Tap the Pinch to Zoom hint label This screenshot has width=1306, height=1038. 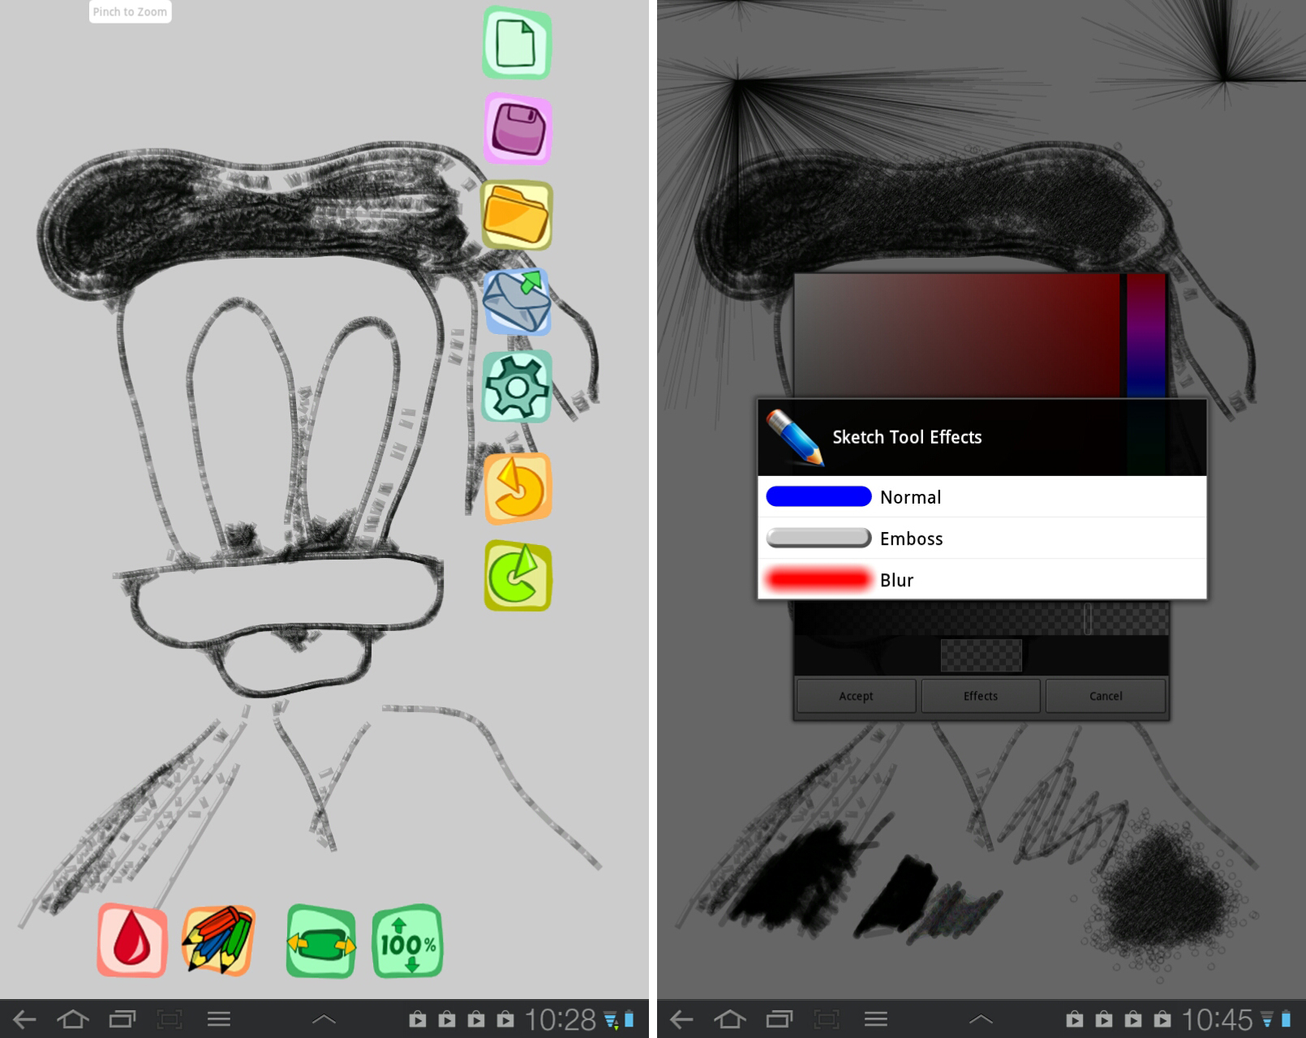130,11
